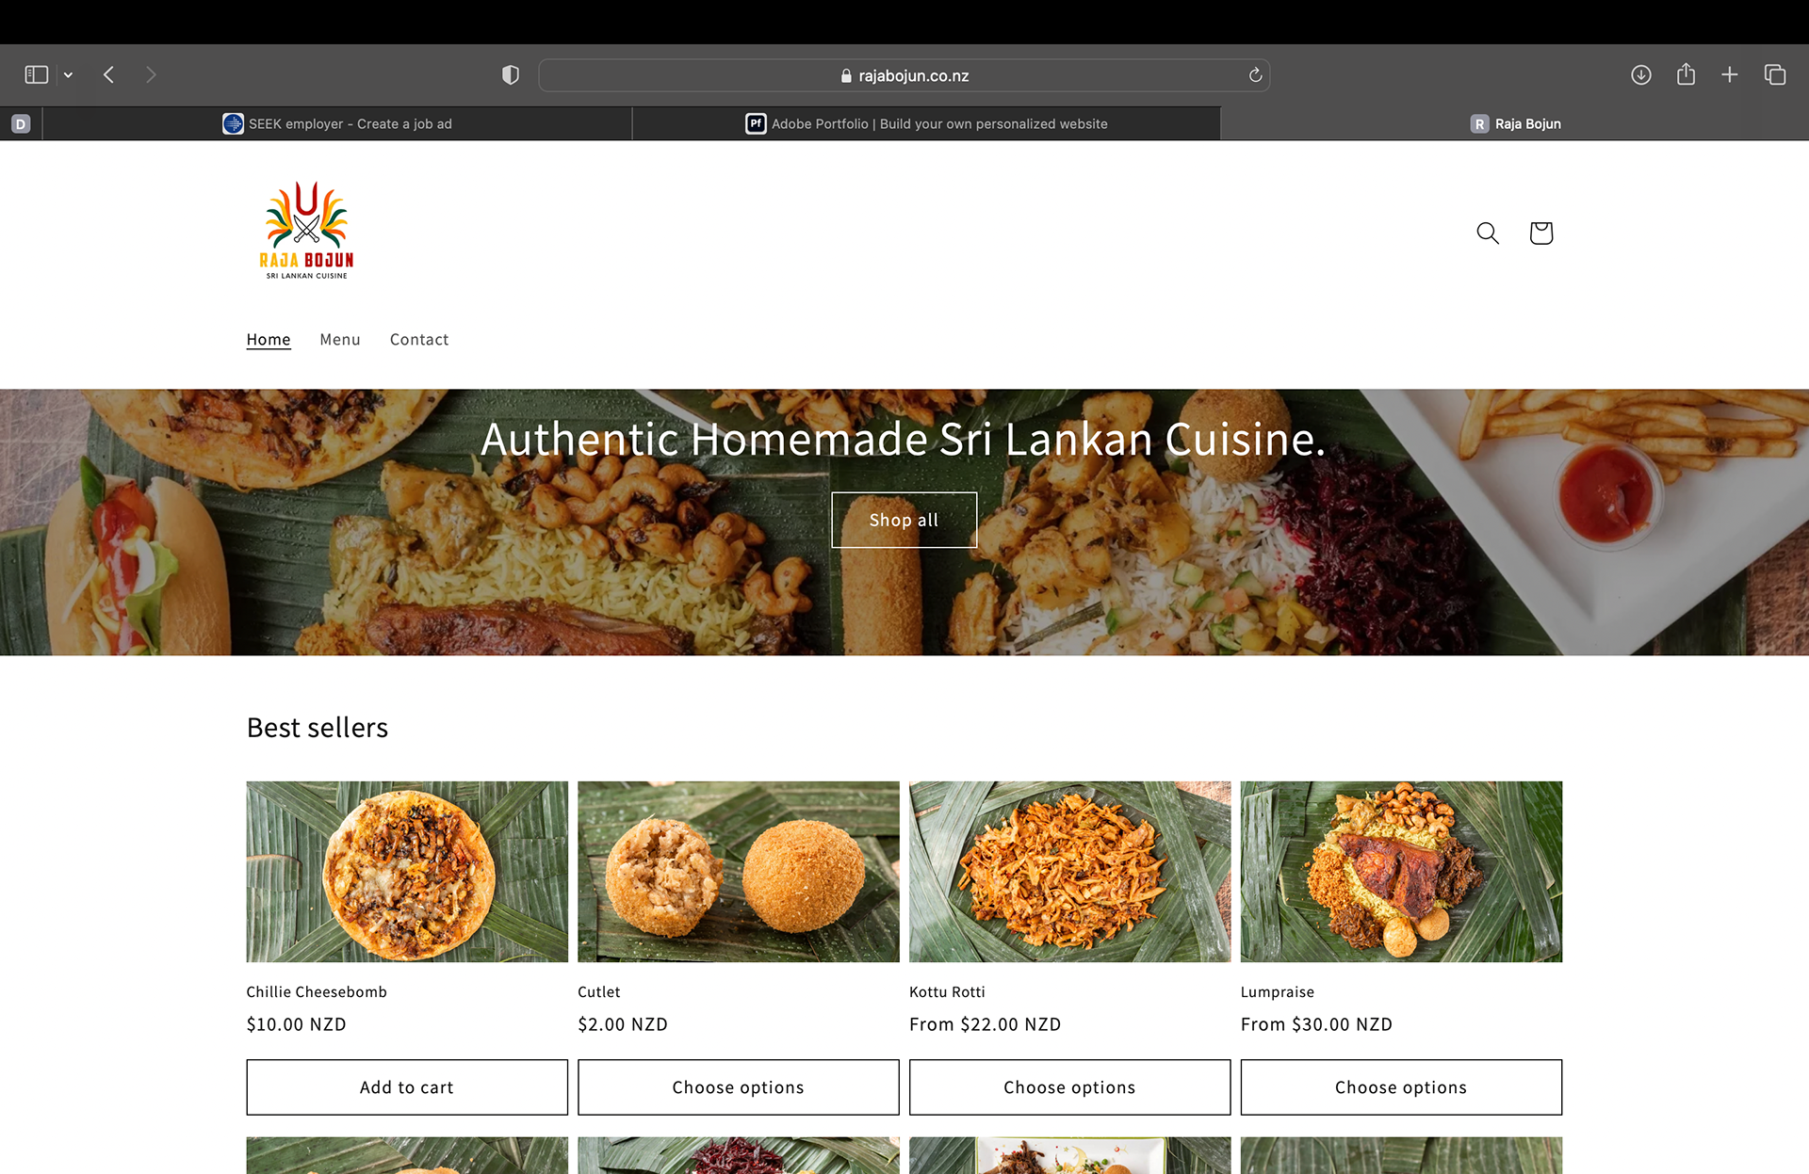Click the Kottu Rotti product title
This screenshot has height=1174, width=1809.
click(947, 991)
